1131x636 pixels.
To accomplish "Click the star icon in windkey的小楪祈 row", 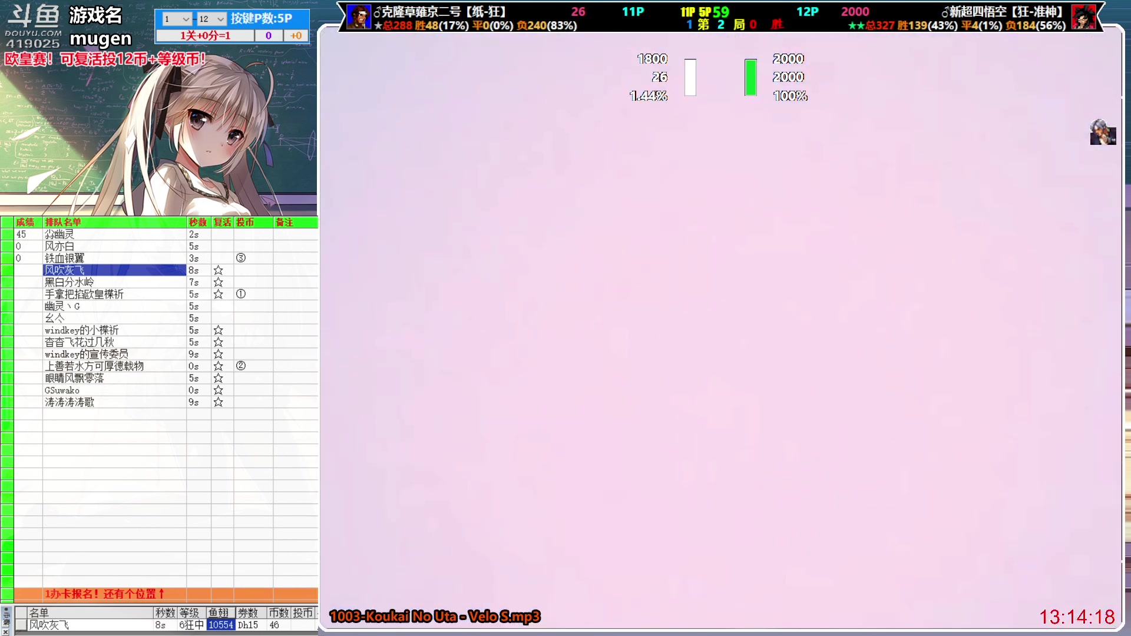I will [218, 330].
